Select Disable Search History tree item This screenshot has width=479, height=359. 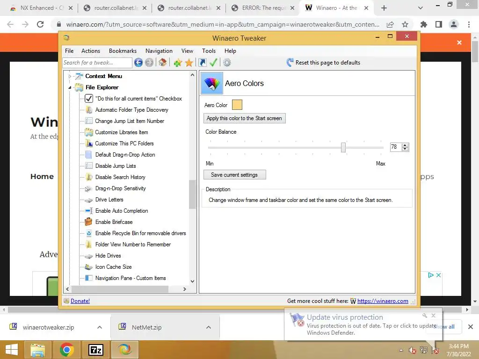120,177
